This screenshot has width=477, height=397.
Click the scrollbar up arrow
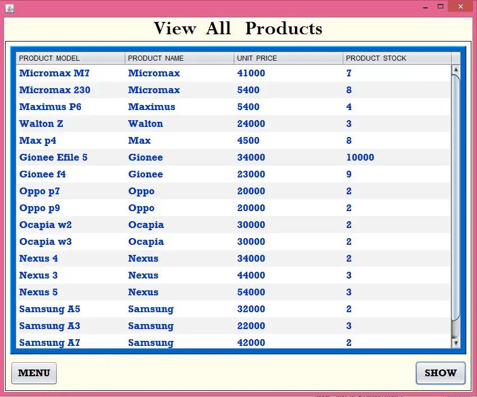456,69
